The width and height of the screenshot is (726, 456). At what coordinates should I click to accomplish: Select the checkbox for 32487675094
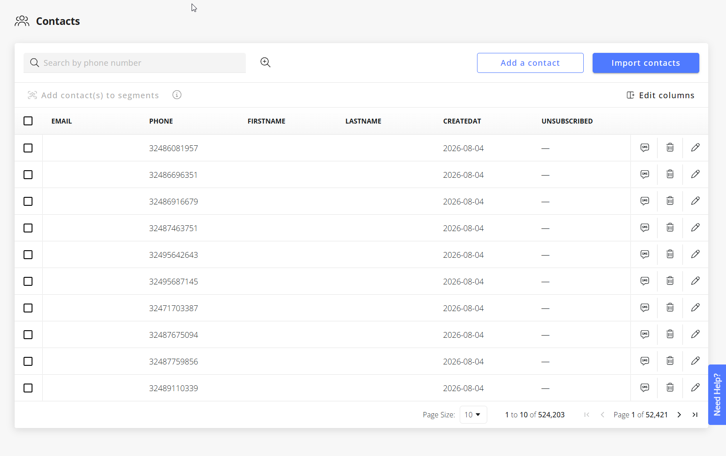coord(28,335)
